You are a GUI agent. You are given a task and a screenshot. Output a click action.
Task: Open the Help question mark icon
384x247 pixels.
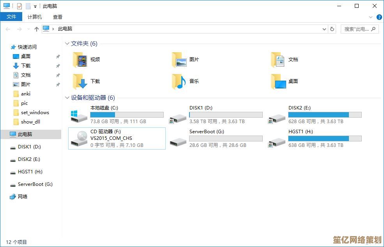click(x=378, y=17)
